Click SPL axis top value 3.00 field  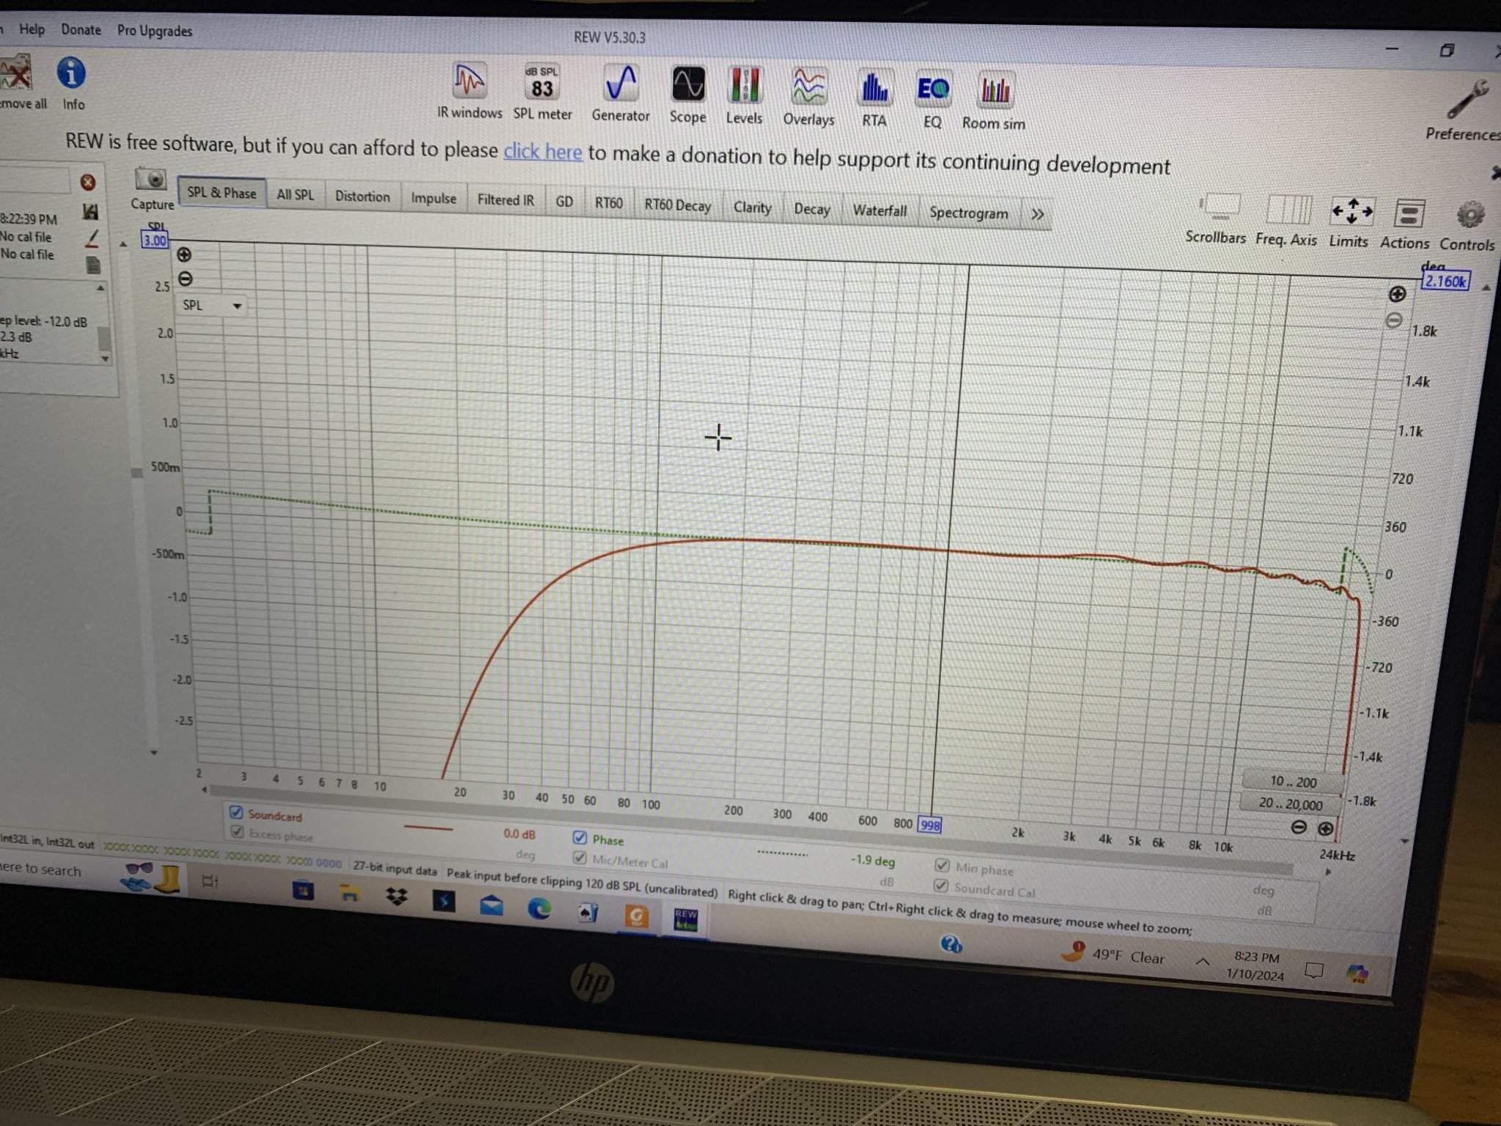[x=154, y=240]
